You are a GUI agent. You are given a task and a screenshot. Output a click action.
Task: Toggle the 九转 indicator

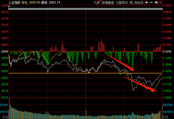[97, 3]
